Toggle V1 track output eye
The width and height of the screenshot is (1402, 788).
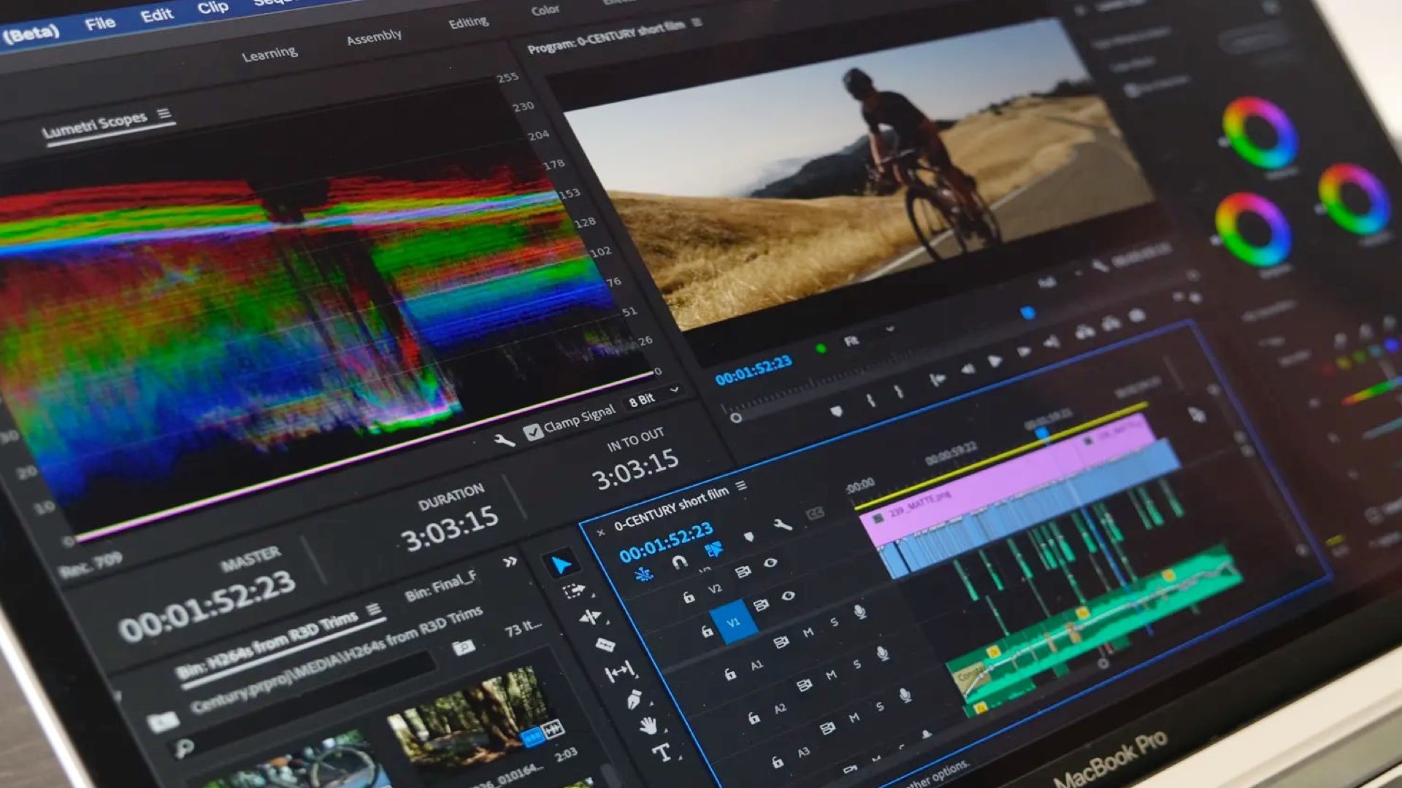788,596
